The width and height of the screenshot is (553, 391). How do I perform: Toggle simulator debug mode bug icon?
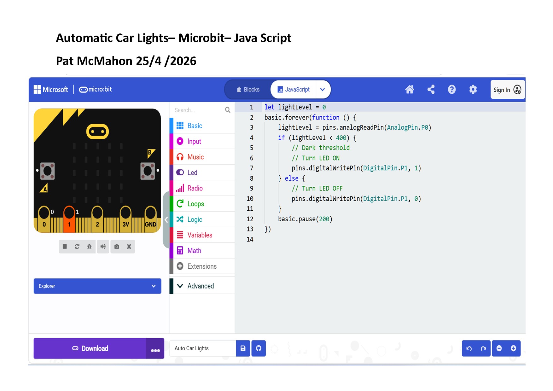[x=90, y=247]
